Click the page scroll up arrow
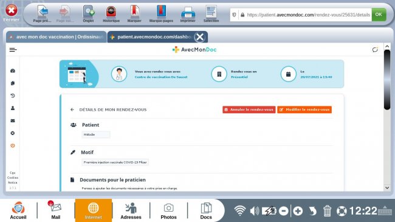 387,46
